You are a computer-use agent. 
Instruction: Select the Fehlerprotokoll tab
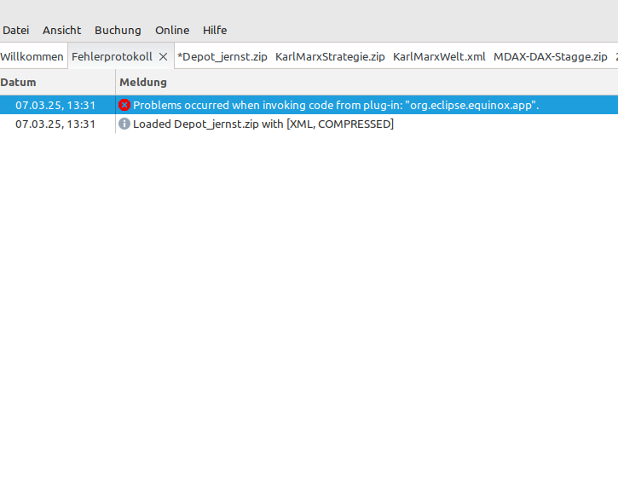[x=112, y=57]
